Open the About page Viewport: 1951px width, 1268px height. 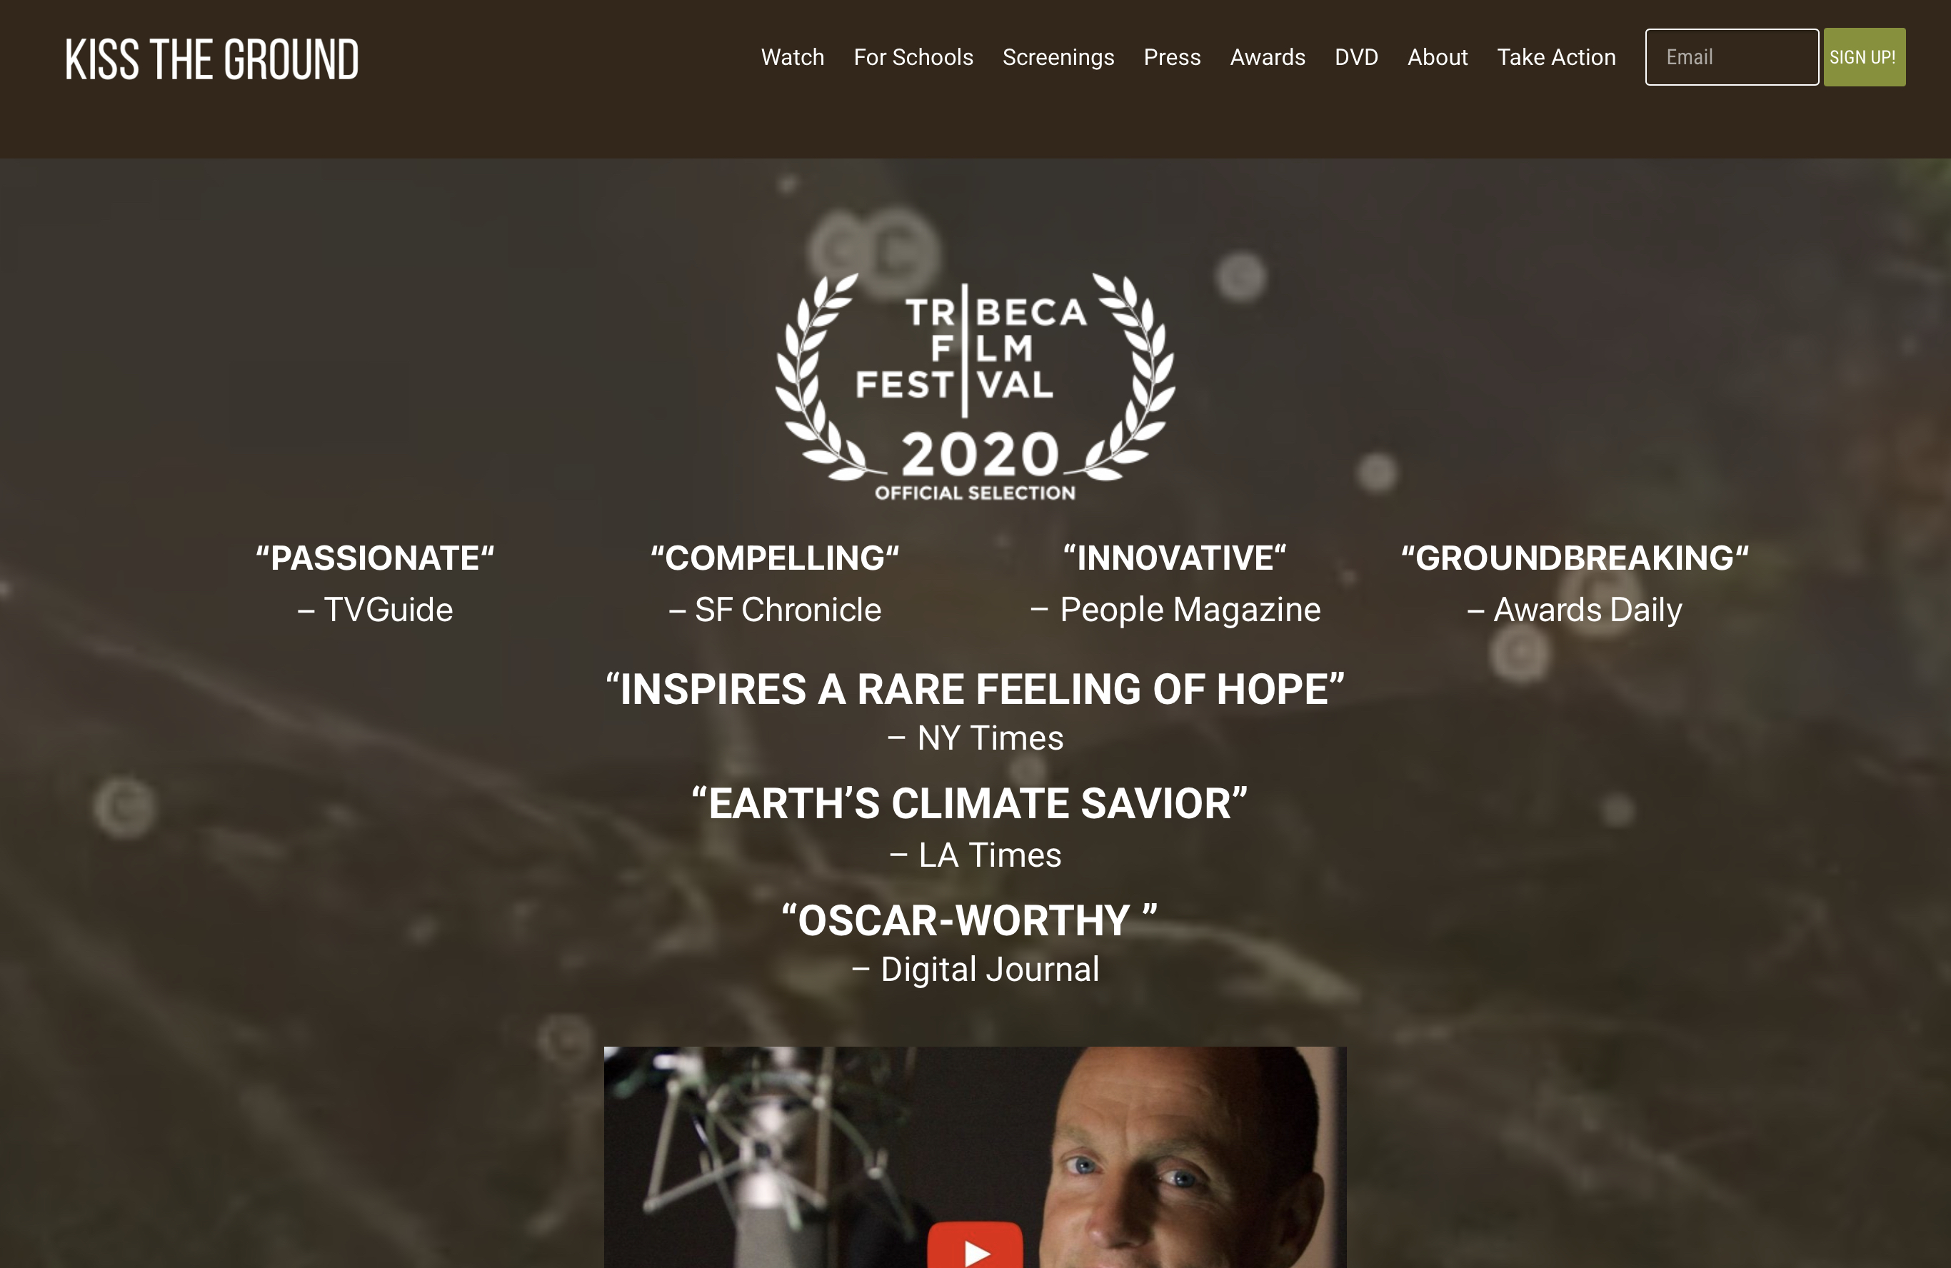pyautogui.click(x=1437, y=57)
